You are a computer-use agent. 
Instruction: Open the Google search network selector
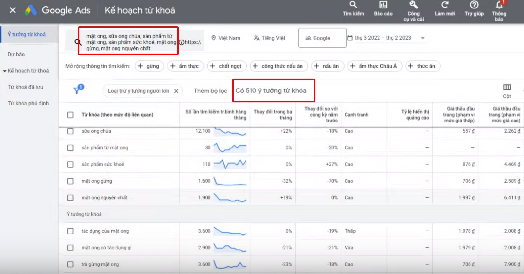pyautogui.click(x=322, y=38)
